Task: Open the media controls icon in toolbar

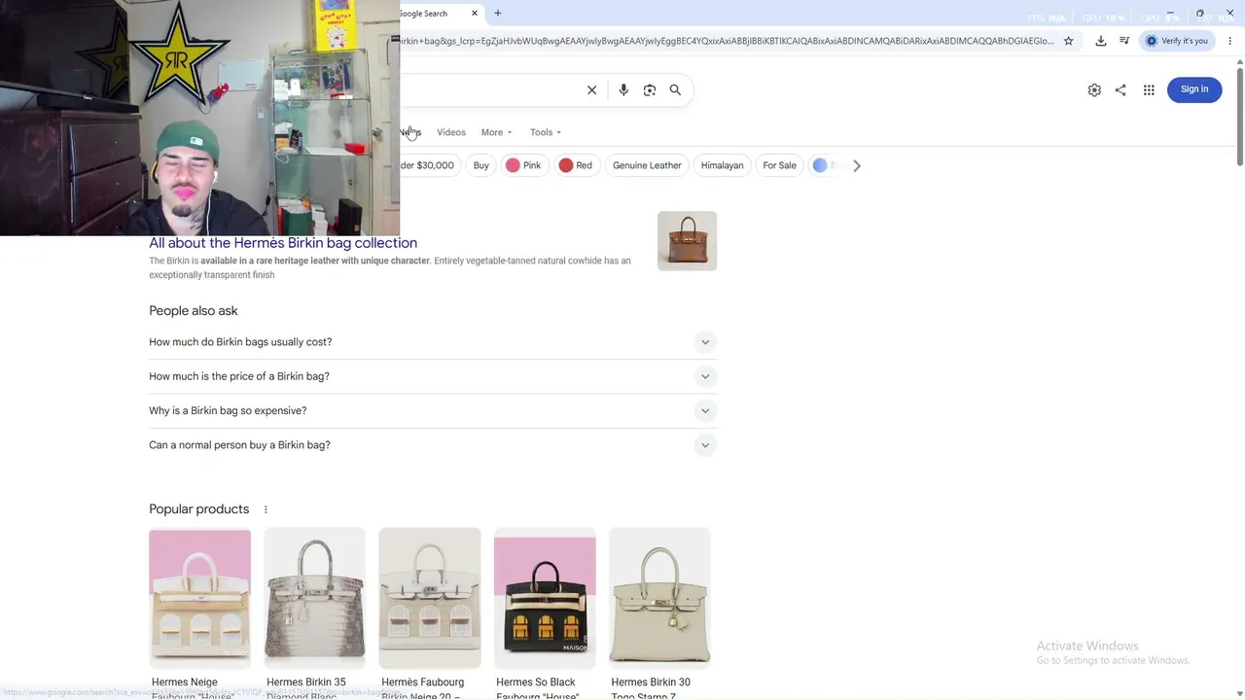Action: click(1124, 41)
